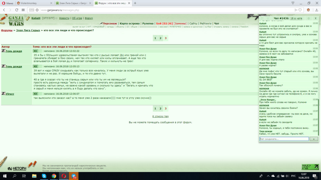Open 18 в чате users list
The width and height of the screenshot is (321, 180).
coord(296,18)
